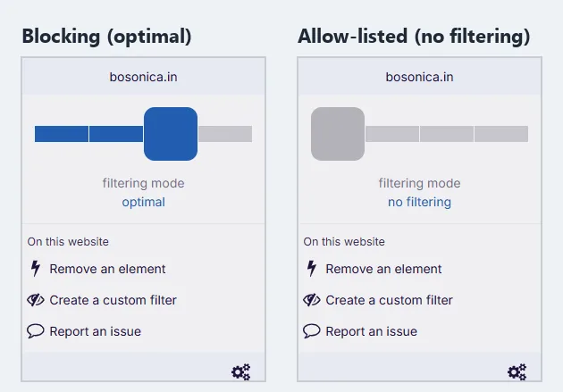The image size is (563, 392).
Task: Click lightning bolt icon in Blocking panel
Action: (35, 268)
